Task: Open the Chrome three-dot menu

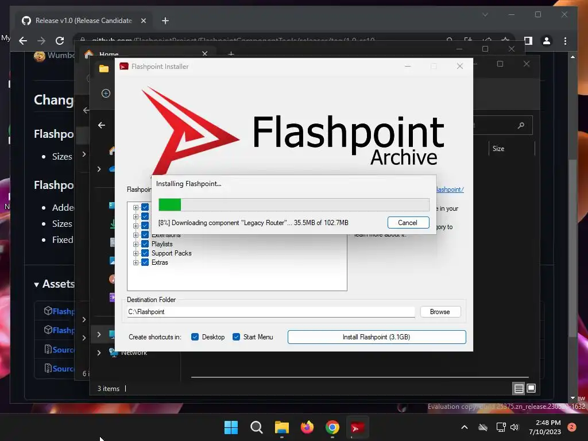Action: (x=565, y=41)
